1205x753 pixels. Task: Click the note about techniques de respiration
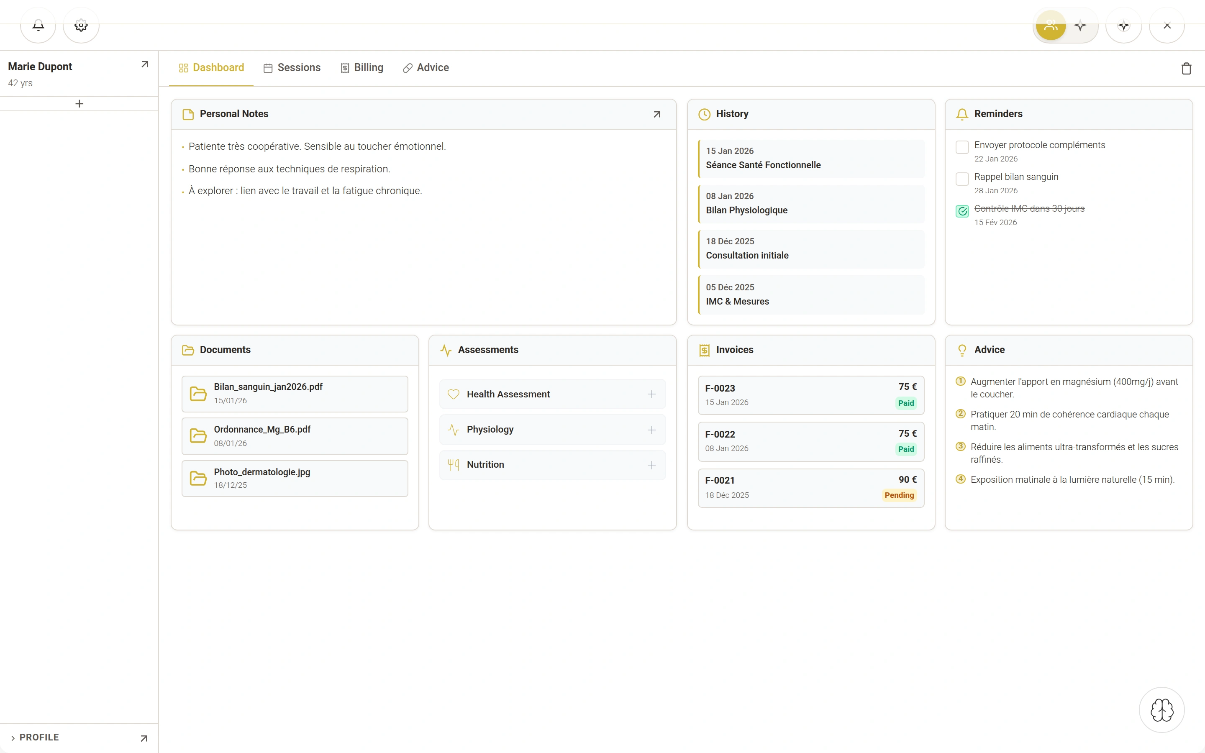pyautogui.click(x=289, y=169)
